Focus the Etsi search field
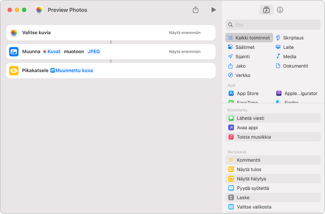This screenshot has height=214, width=325. pos(273,25)
